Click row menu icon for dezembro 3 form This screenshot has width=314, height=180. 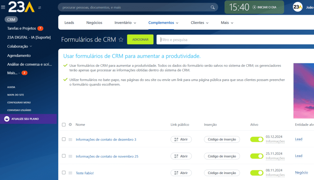(70, 140)
